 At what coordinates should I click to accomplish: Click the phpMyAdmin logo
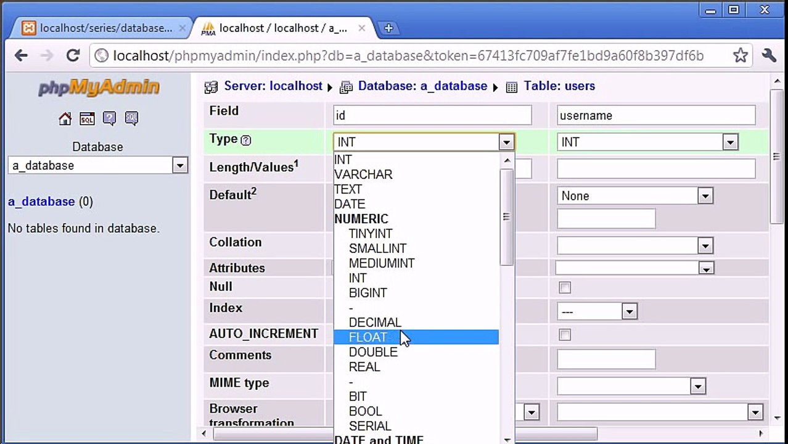pyautogui.click(x=99, y=88)
